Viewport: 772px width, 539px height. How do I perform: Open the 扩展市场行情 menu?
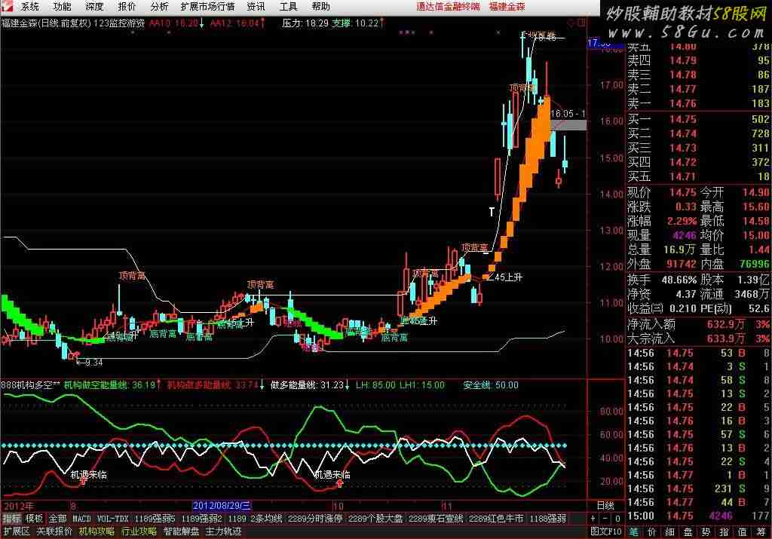tap(207, 7)
